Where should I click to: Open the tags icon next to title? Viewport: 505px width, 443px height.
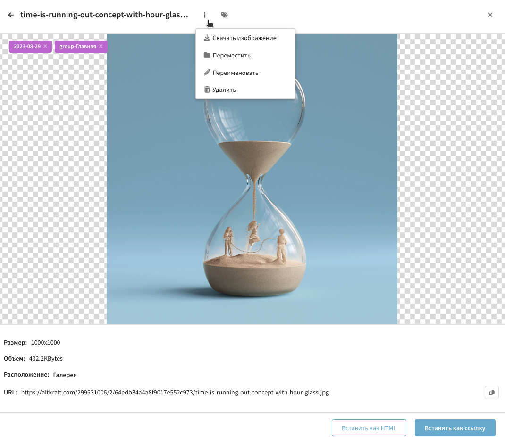point(225,15)
